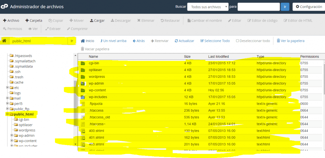Click the Ir button next to path
325x158 pixels.
coord(72,41)
